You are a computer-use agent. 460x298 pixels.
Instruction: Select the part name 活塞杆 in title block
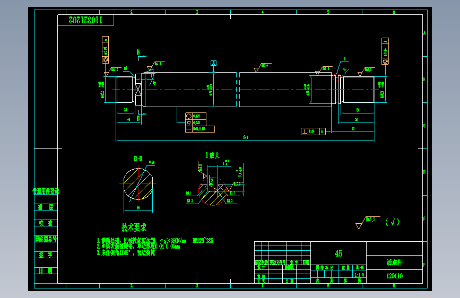pos(395,262)
